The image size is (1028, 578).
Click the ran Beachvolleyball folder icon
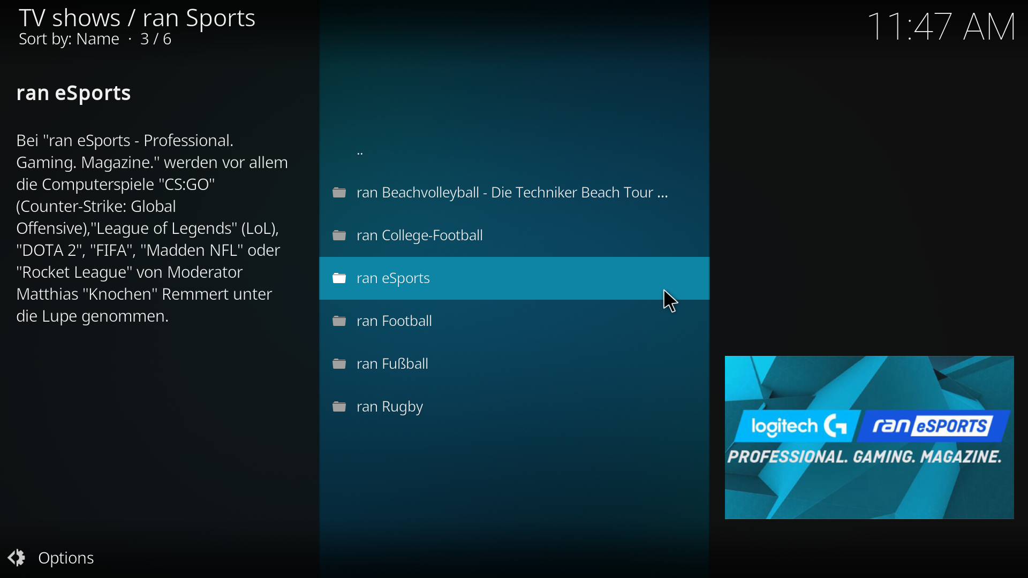coord(339,193)
